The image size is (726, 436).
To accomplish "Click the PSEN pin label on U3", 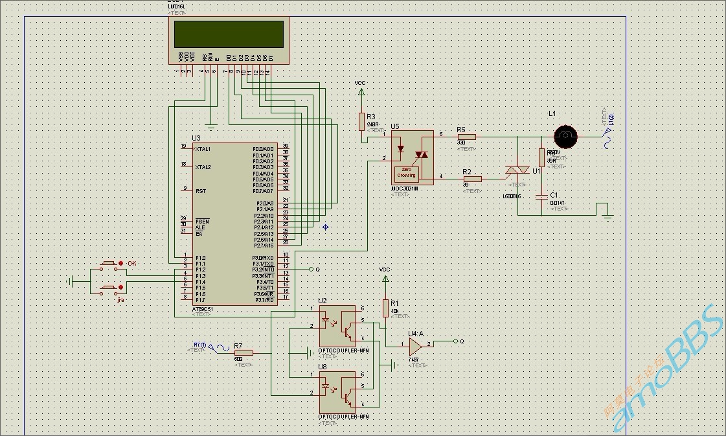I will [x=202, y=222].
